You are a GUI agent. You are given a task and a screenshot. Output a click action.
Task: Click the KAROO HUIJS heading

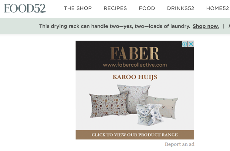tap(135, 77)
